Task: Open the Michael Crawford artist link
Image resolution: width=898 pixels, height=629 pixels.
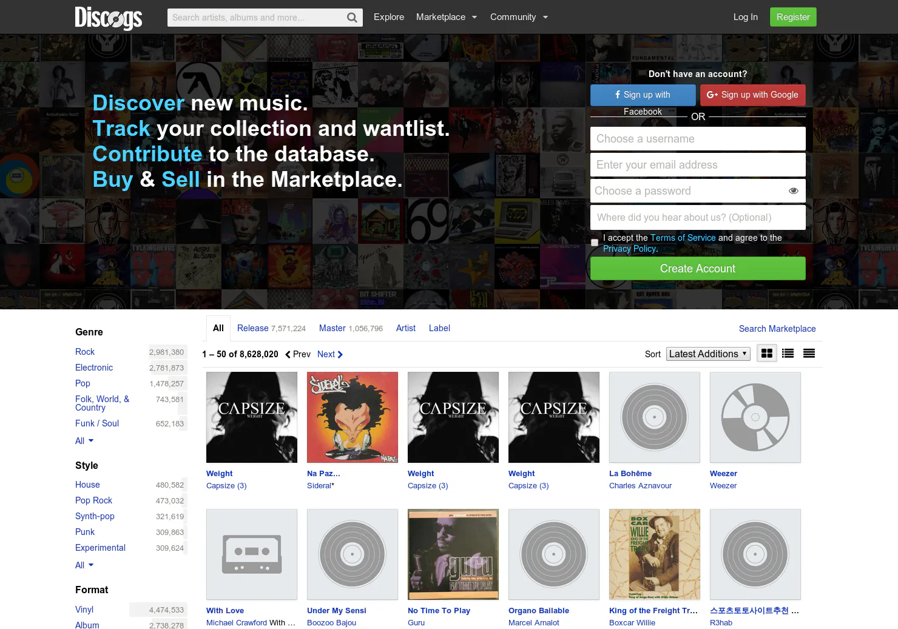Action: [237, 623]
